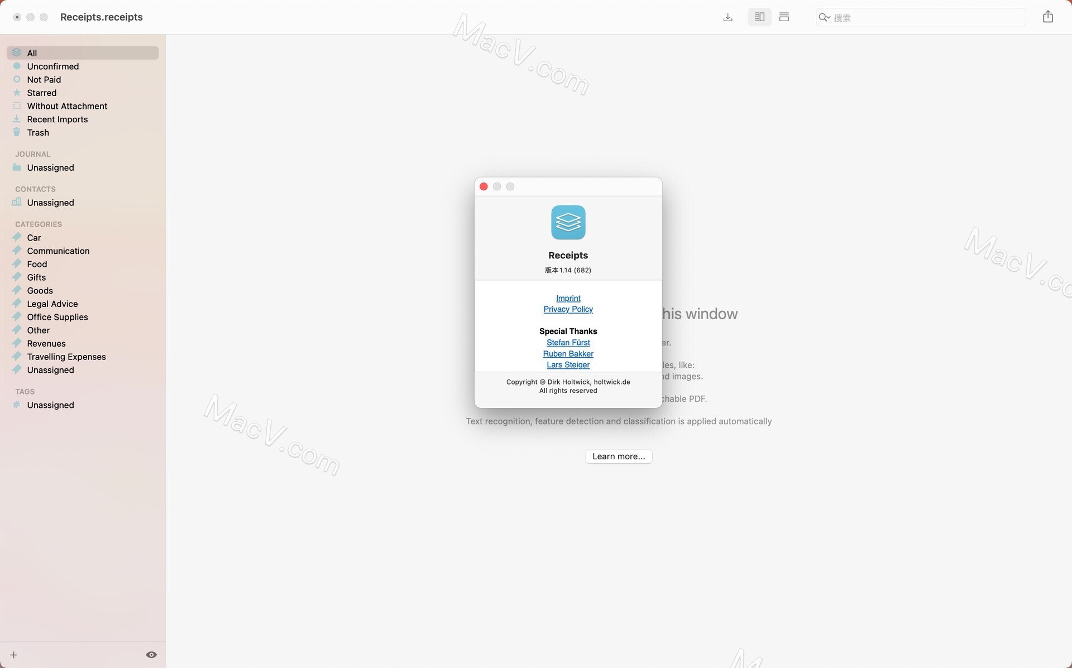Click the list view toolbar icon

pyautogui.click(x=784, y=16)
